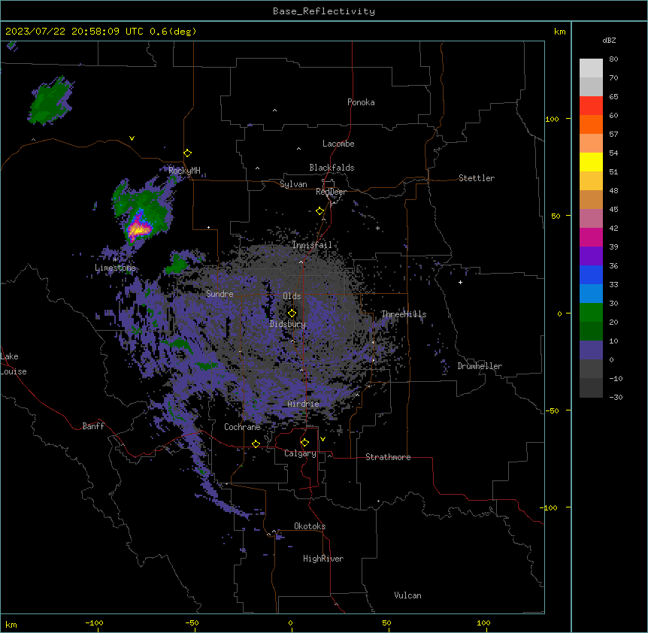Screen dimensions: 648x633
Task: Click the Lake Louise label
Action: point(14,364)
